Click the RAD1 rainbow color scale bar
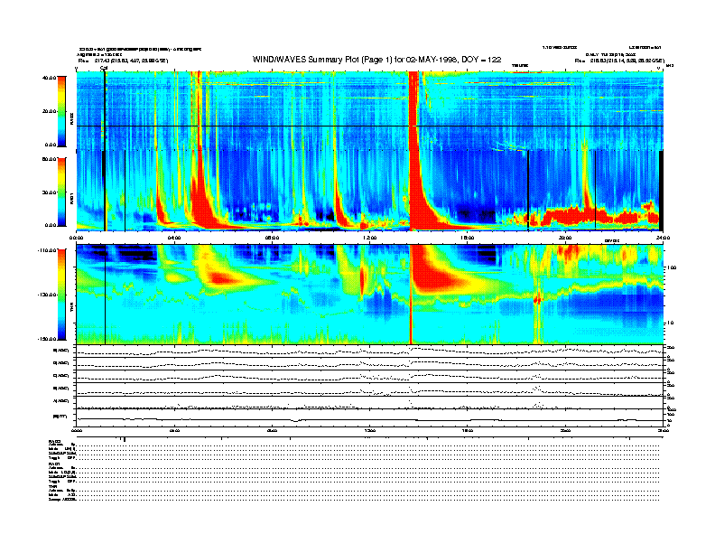The height and width of the screenshot is (553, 715). [x=61, y=192]
